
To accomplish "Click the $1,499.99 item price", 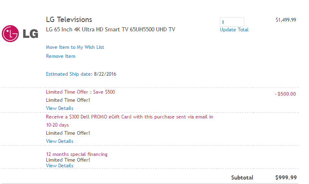I will (285, 20).
